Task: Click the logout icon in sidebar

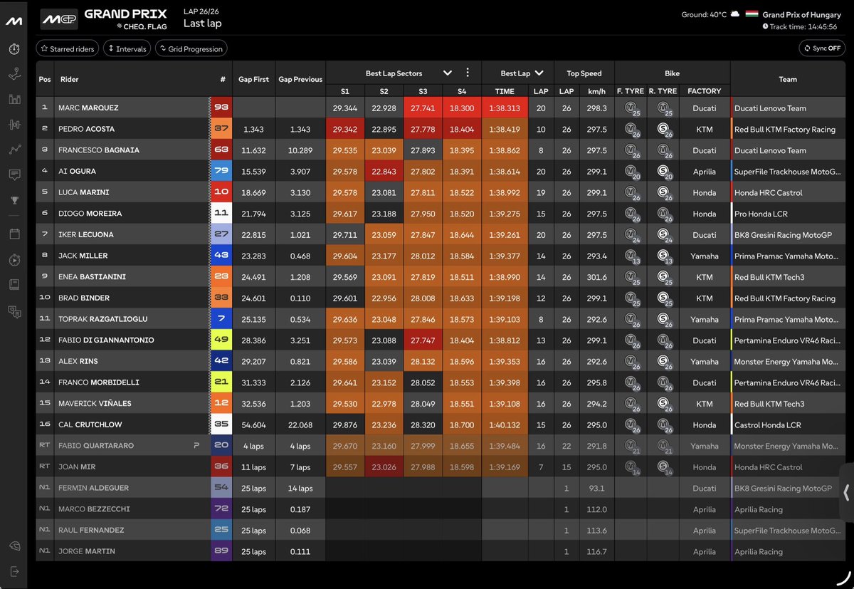Action: coord(14,571)
